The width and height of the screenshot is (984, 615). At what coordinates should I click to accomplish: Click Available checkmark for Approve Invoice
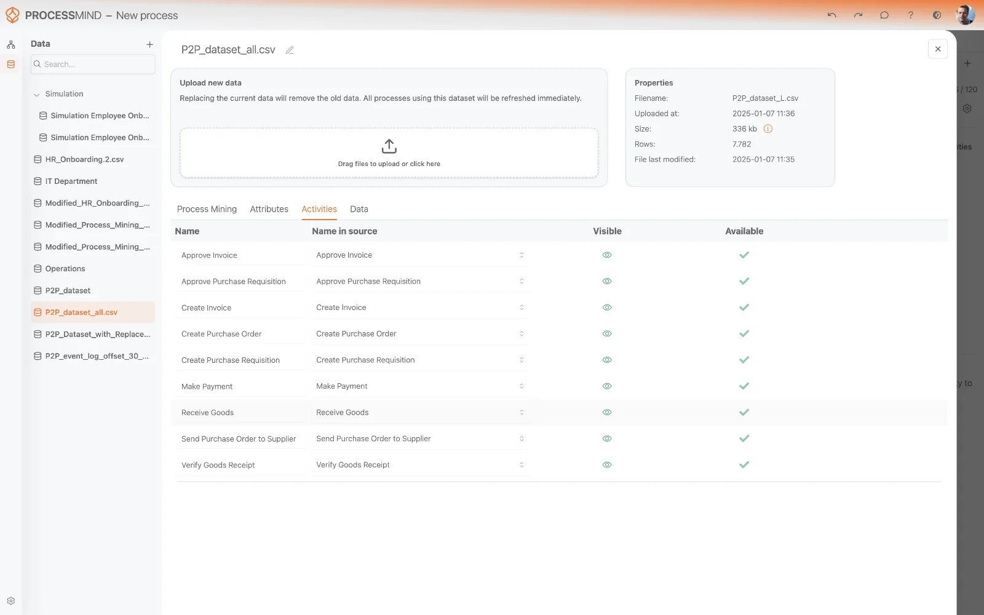coord(744,255)
